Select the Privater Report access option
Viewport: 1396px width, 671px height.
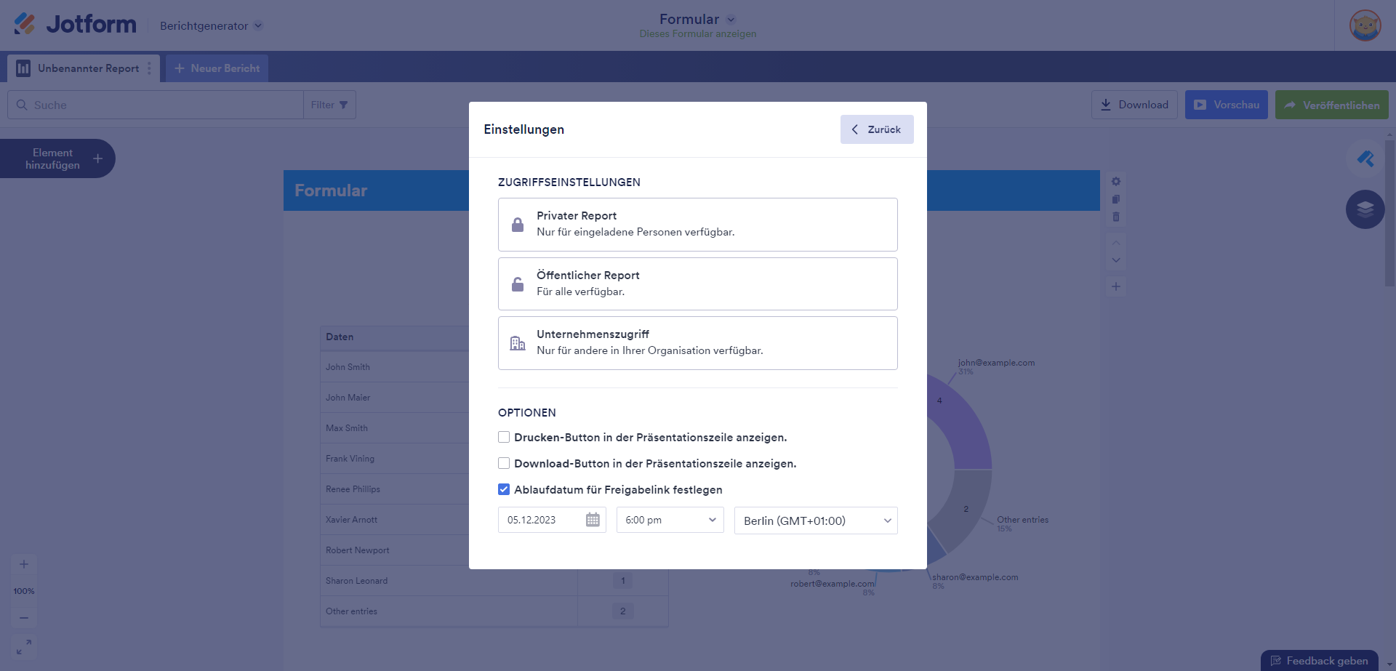[x=698, y=225]
